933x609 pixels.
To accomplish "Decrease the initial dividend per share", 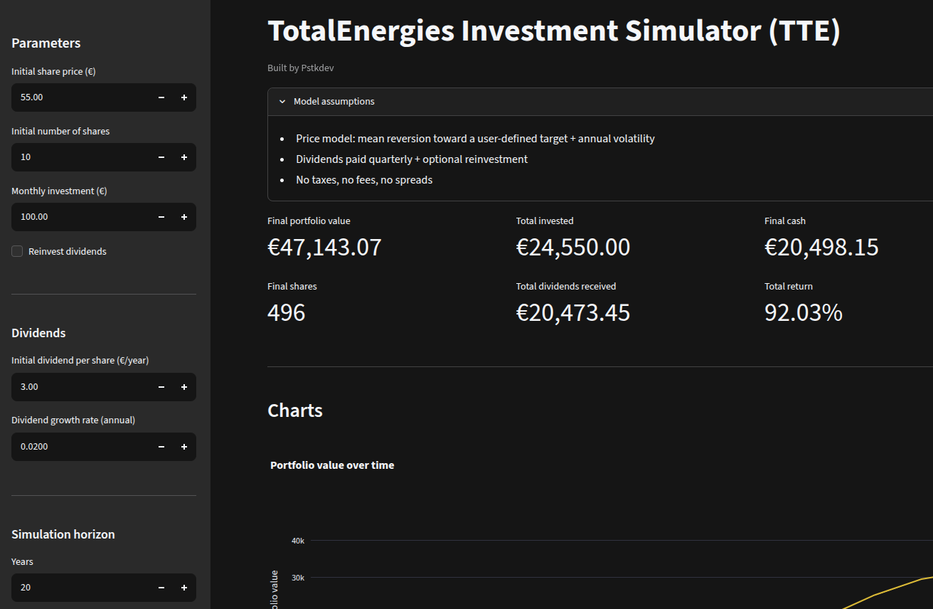I will tap(161, 387).
